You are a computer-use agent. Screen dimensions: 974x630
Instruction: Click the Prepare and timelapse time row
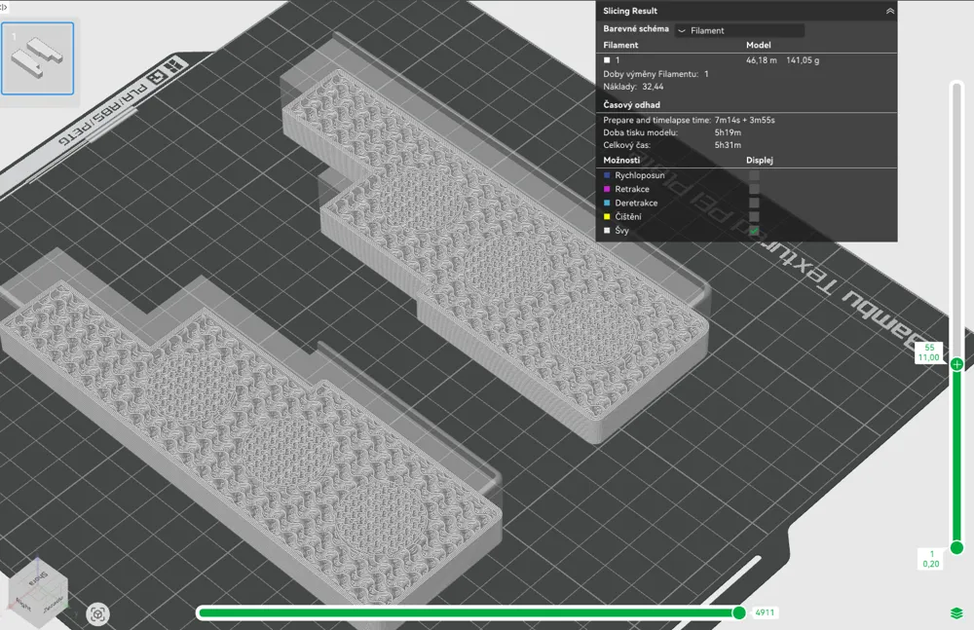[x=689, y=120]
